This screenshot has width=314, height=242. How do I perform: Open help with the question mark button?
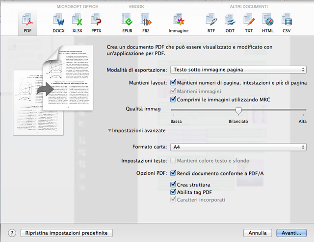click(12, 233)
